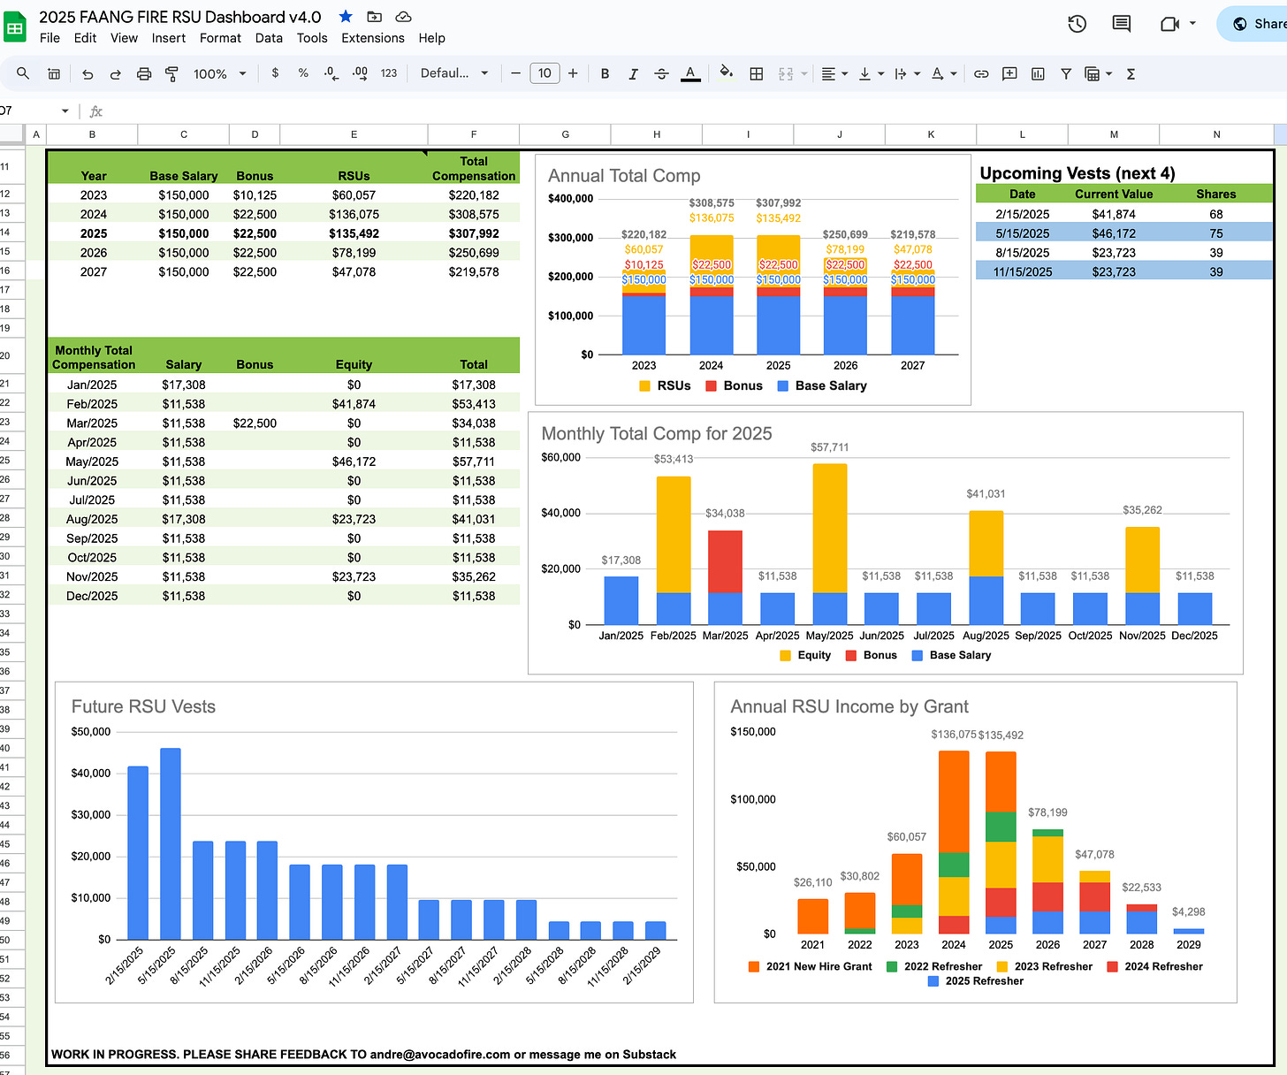Increase the font size with the plus
This screenshot has width=1287, height=1075.
[573, 73]
